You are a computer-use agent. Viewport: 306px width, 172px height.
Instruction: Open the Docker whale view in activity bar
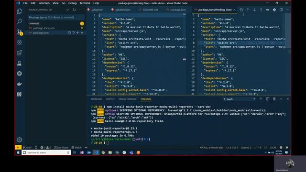click(19, 84)
